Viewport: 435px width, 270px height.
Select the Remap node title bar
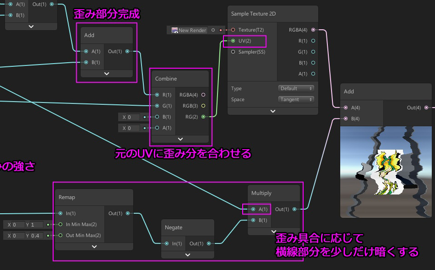tap(94, 197)
